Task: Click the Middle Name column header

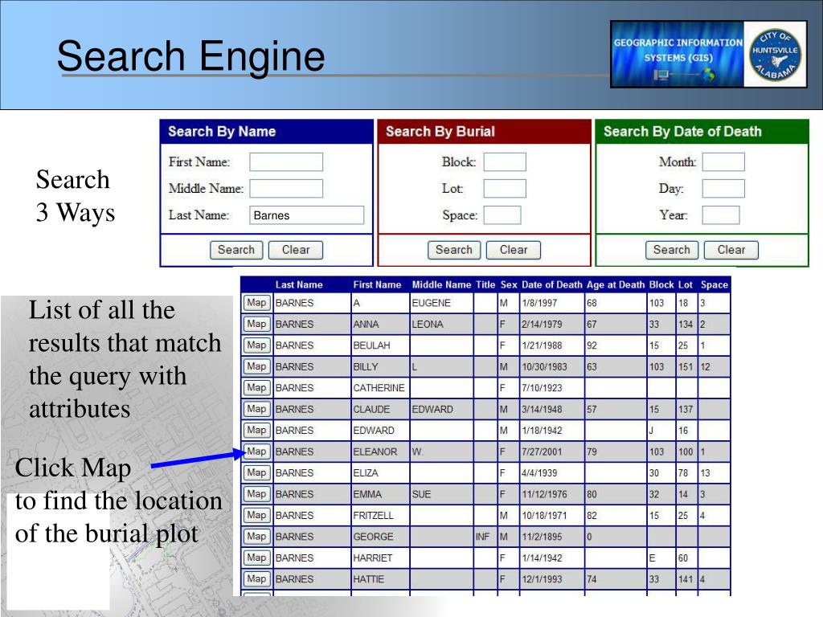Action: 441,285
